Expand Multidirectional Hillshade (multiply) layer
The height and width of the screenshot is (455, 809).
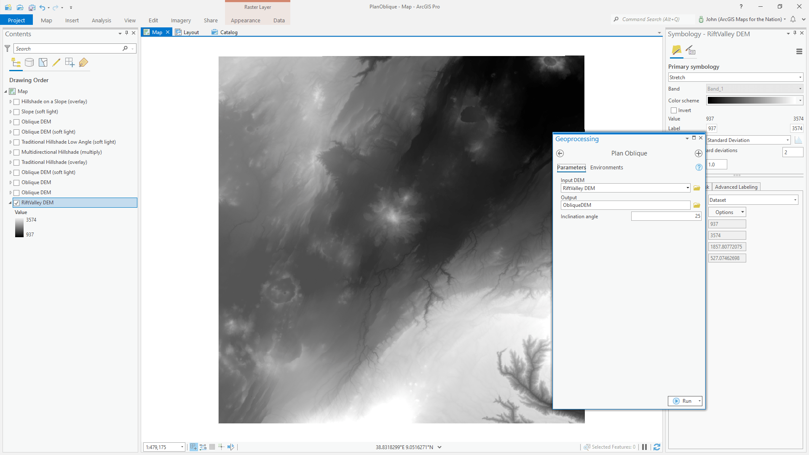pos(11,152)
